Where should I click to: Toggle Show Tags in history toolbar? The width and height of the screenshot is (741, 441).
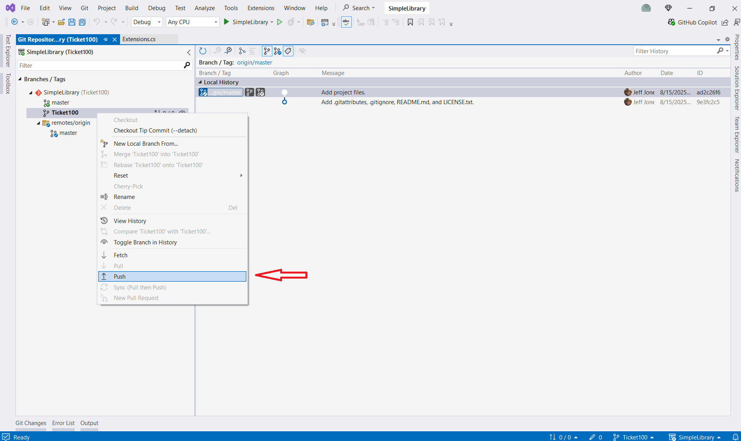click(288, 51)
